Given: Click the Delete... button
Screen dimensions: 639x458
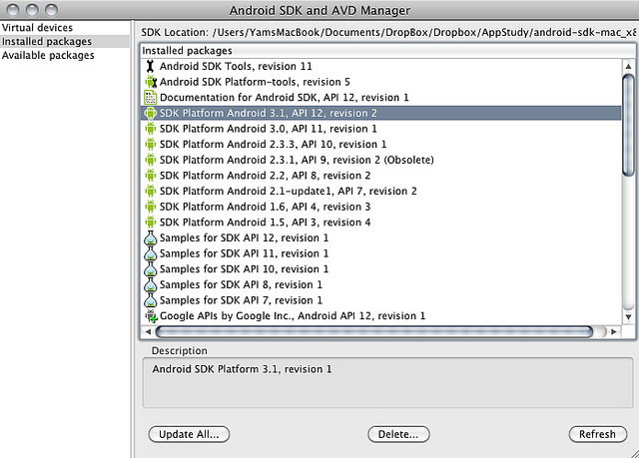Looking at the screenshot, I should (398, 434).
